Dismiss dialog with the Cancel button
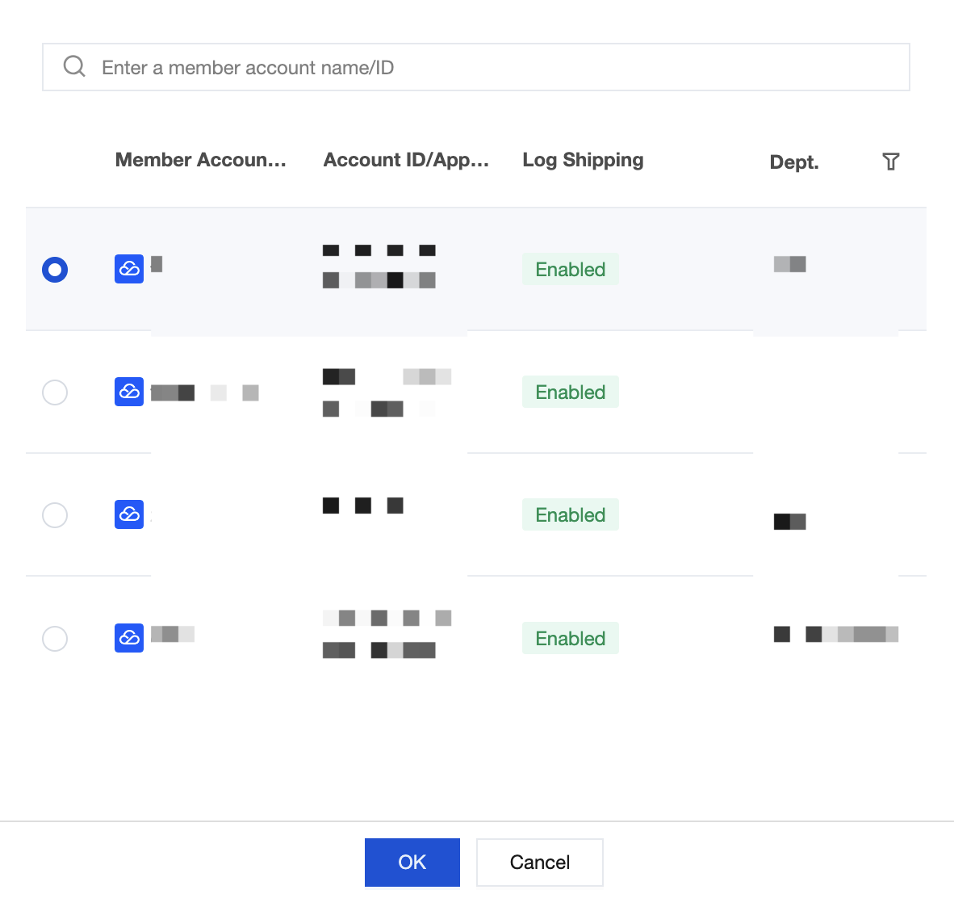 pyautogui.click(x=540, y=862)
